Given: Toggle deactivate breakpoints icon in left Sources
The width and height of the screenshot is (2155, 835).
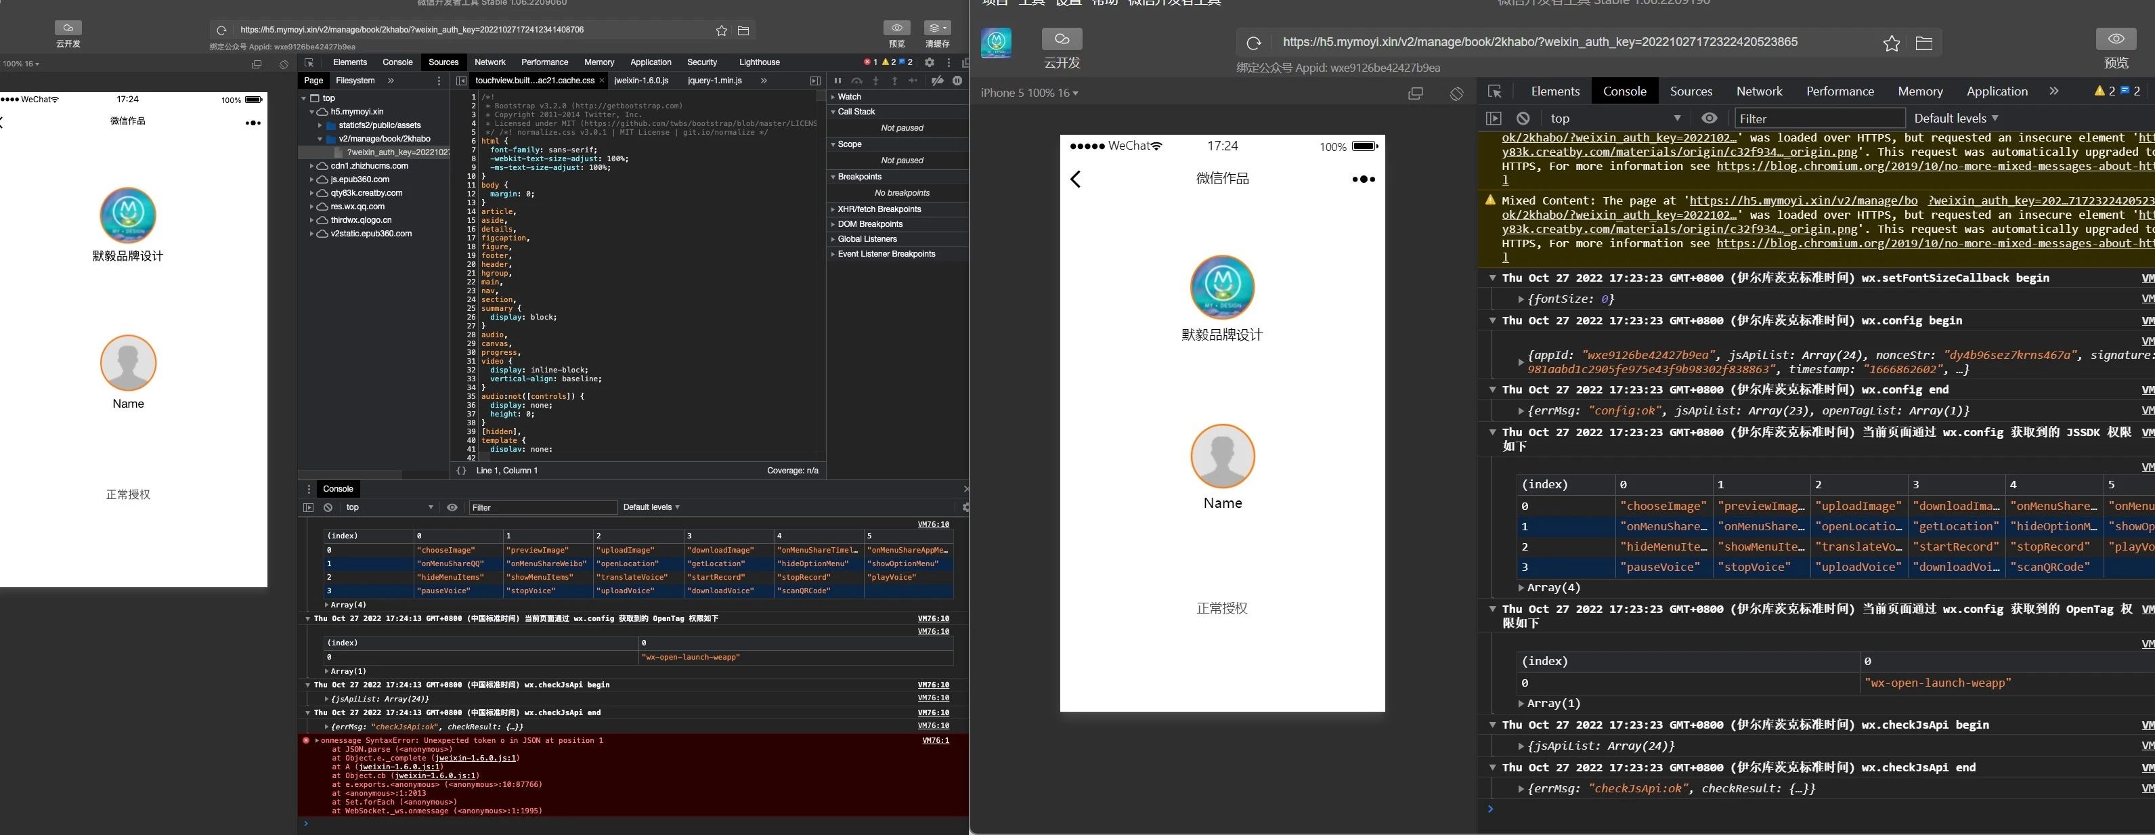Looking at the screenshot, I should (x=938, y=81).
